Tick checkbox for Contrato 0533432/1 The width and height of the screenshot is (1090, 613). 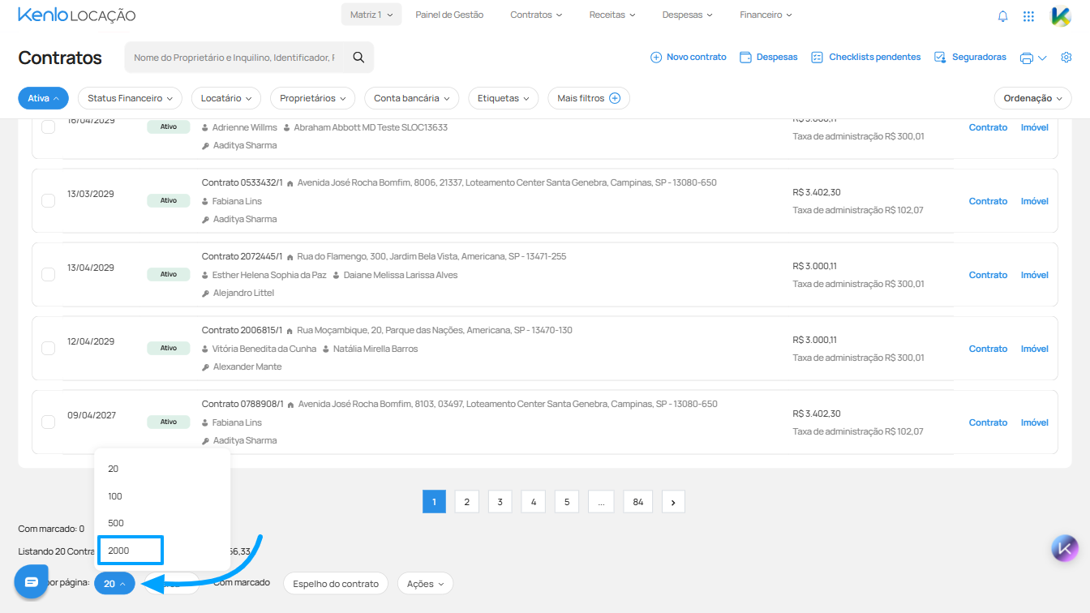pyautogui.click(x=48, y=200)
